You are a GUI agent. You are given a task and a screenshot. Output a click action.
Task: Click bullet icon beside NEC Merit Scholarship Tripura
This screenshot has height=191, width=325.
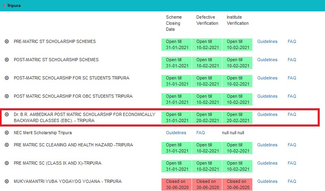point(7,133)
